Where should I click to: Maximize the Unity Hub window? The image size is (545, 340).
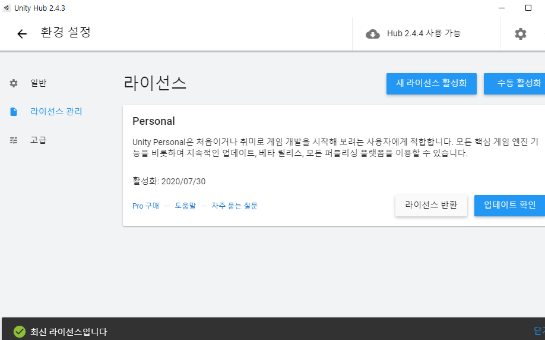[528, 8]
